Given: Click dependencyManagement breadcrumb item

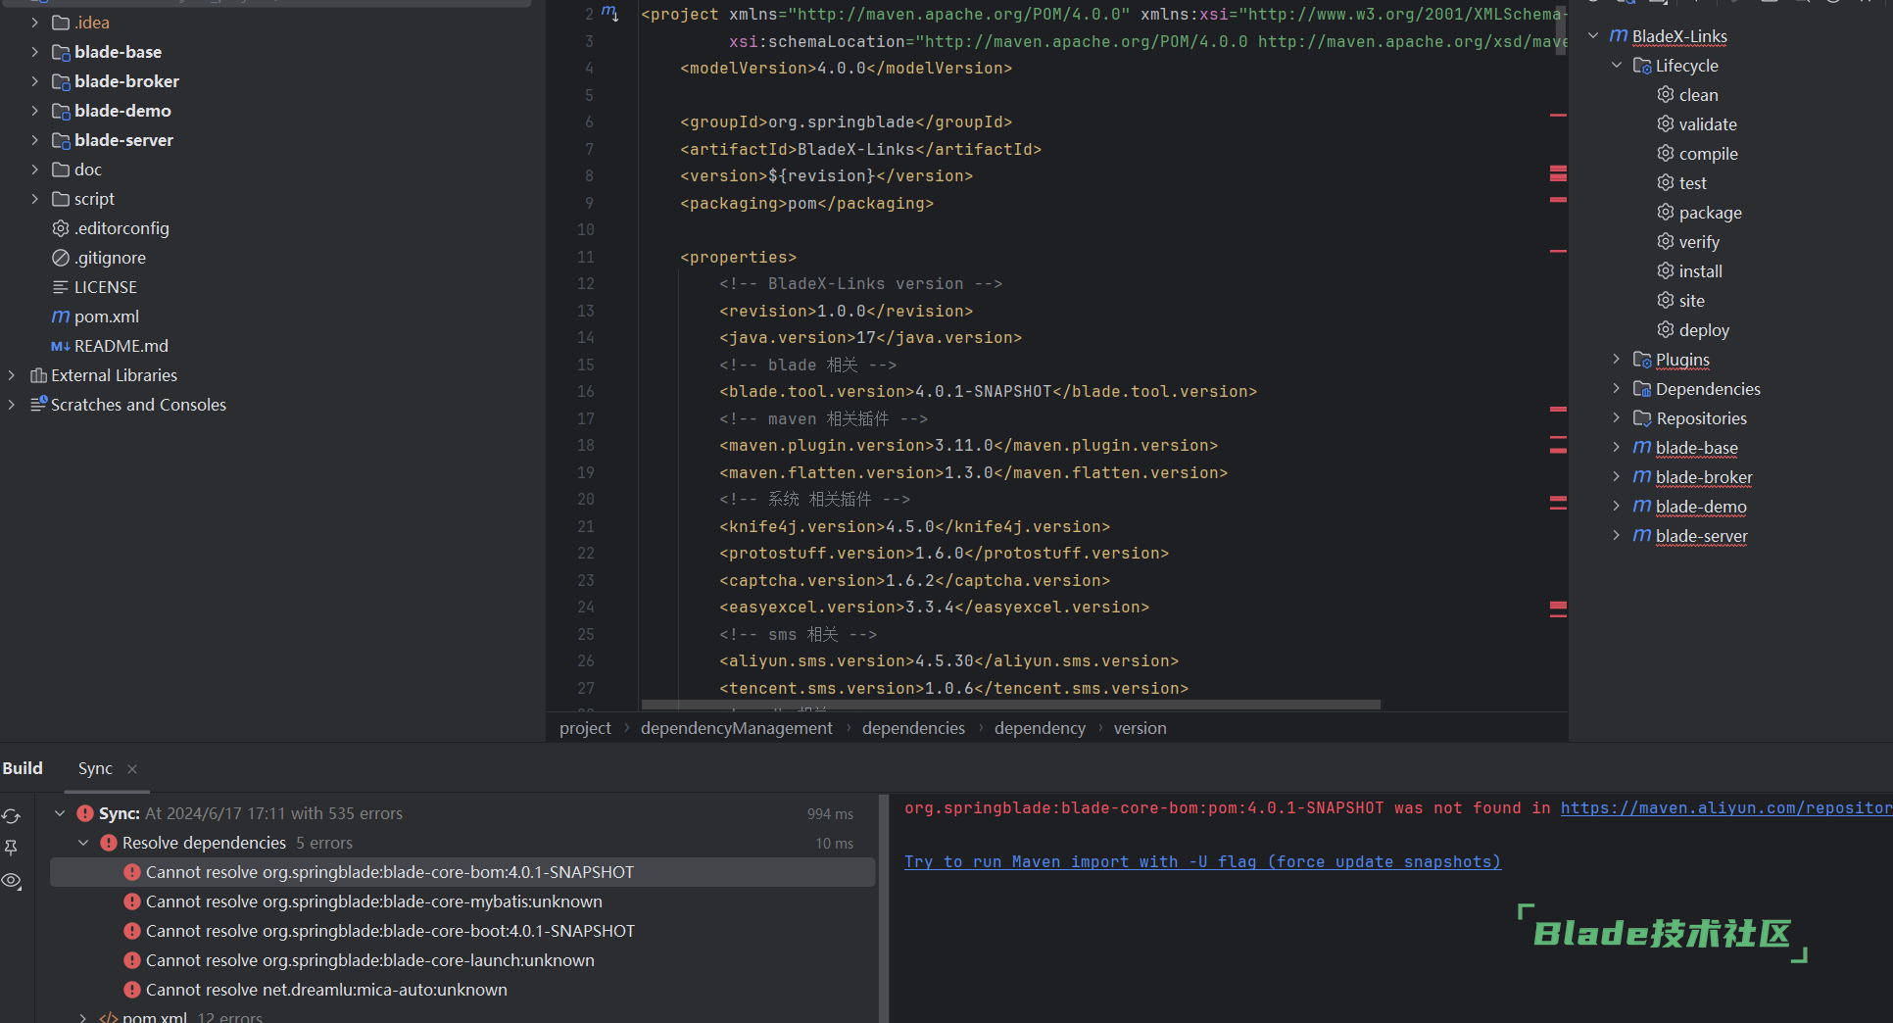Looking at the screenshot, I should click(x=736, y=728).
